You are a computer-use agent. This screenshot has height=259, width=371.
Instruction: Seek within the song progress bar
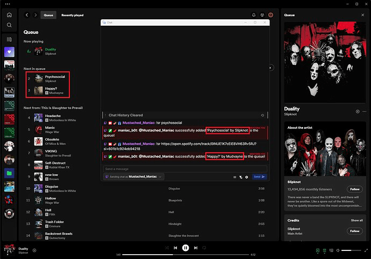point(185,255)
